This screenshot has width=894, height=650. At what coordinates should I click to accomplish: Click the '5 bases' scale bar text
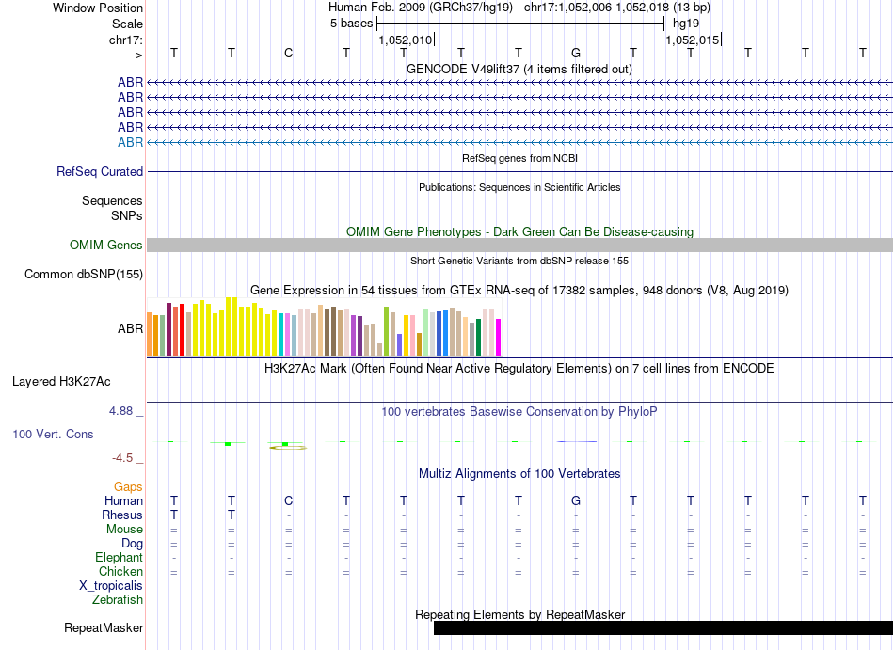[351, 24]
